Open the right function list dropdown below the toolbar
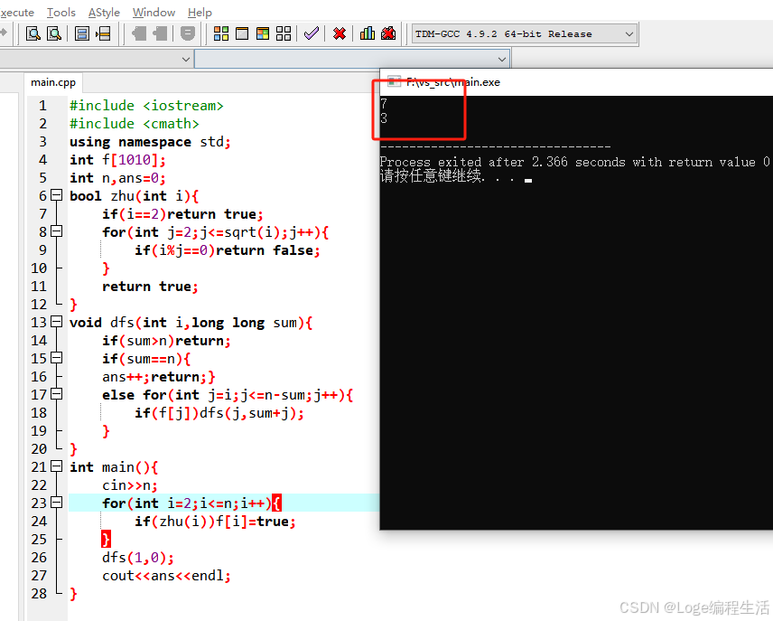Image resolution: width=773 pixels, height=621 pixels. 352,60
